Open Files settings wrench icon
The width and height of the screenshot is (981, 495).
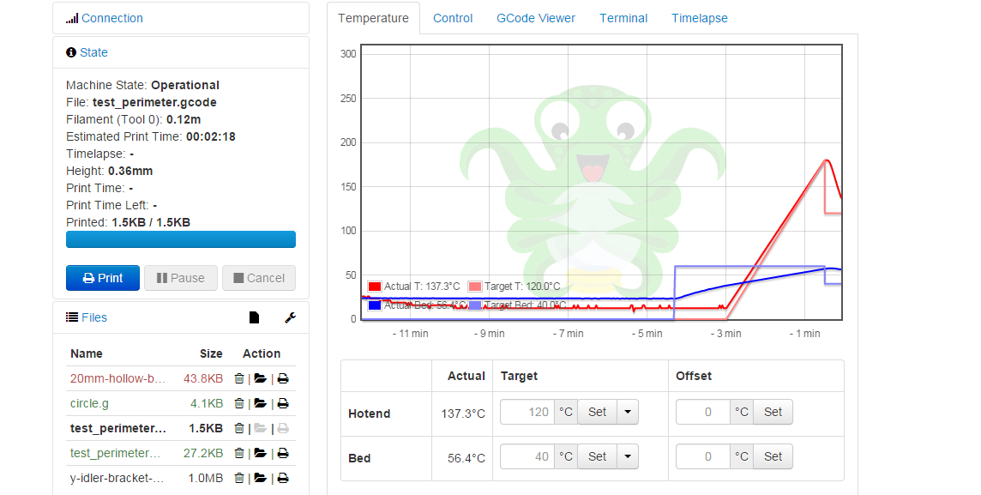point(291,318)
